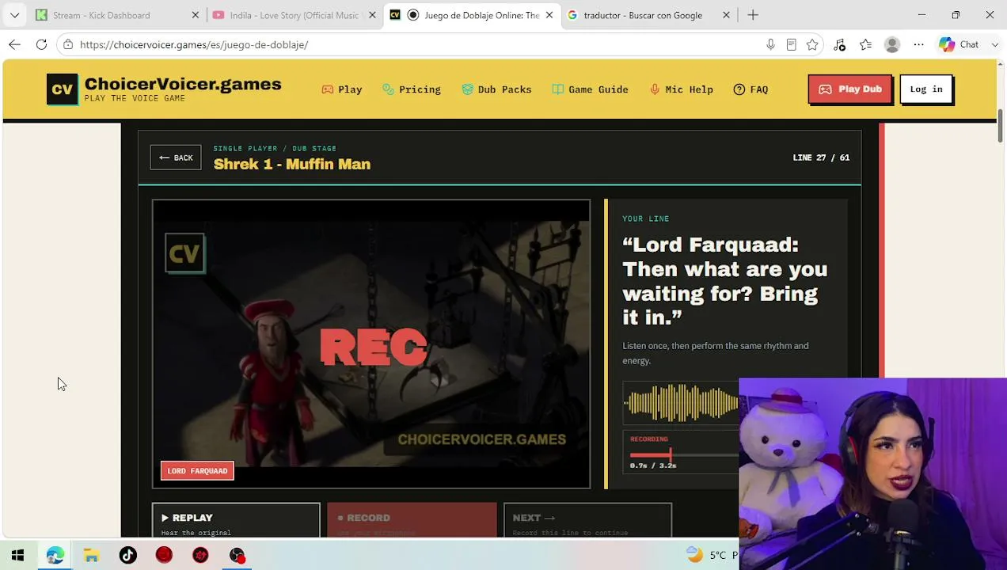Open the favorites list icon

tap(865, 44)
